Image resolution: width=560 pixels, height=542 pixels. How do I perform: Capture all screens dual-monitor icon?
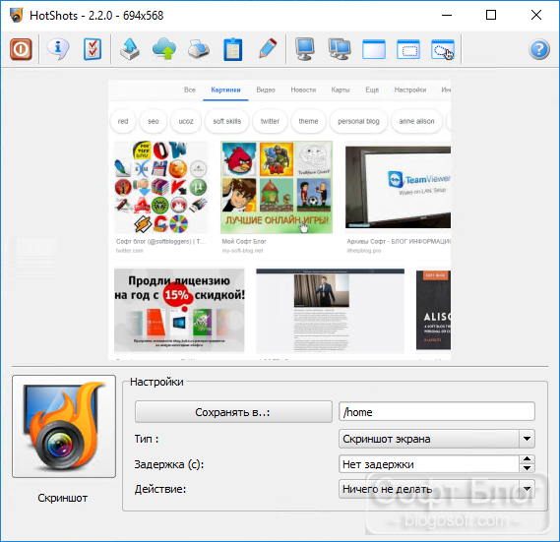[x=340, y=49]
